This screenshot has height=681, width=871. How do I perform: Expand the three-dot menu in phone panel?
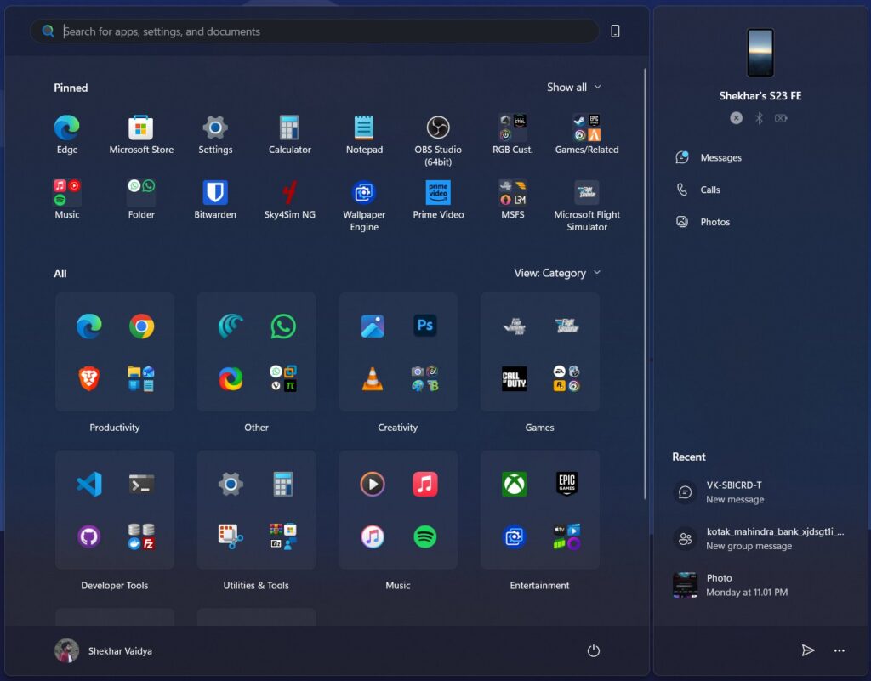(840, 650)
